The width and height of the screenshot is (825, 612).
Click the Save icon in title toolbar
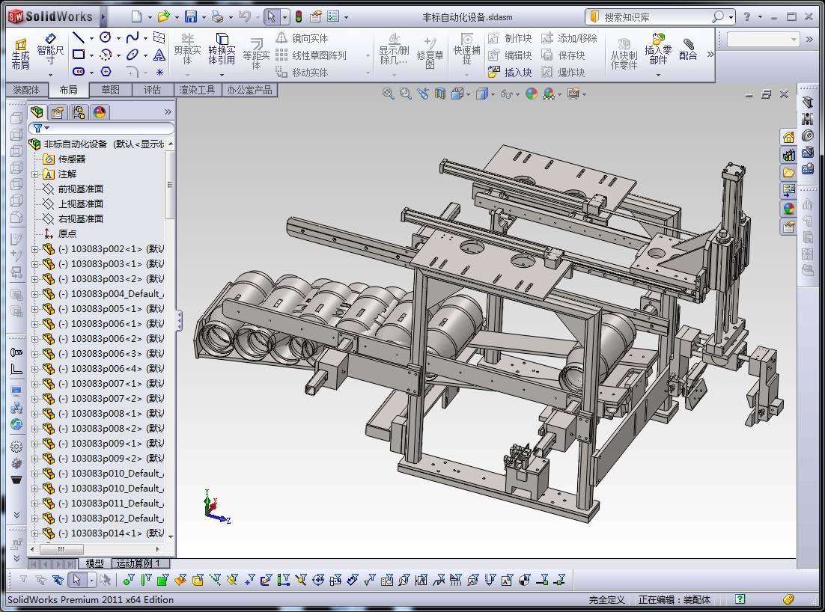(x=190, y=16)
